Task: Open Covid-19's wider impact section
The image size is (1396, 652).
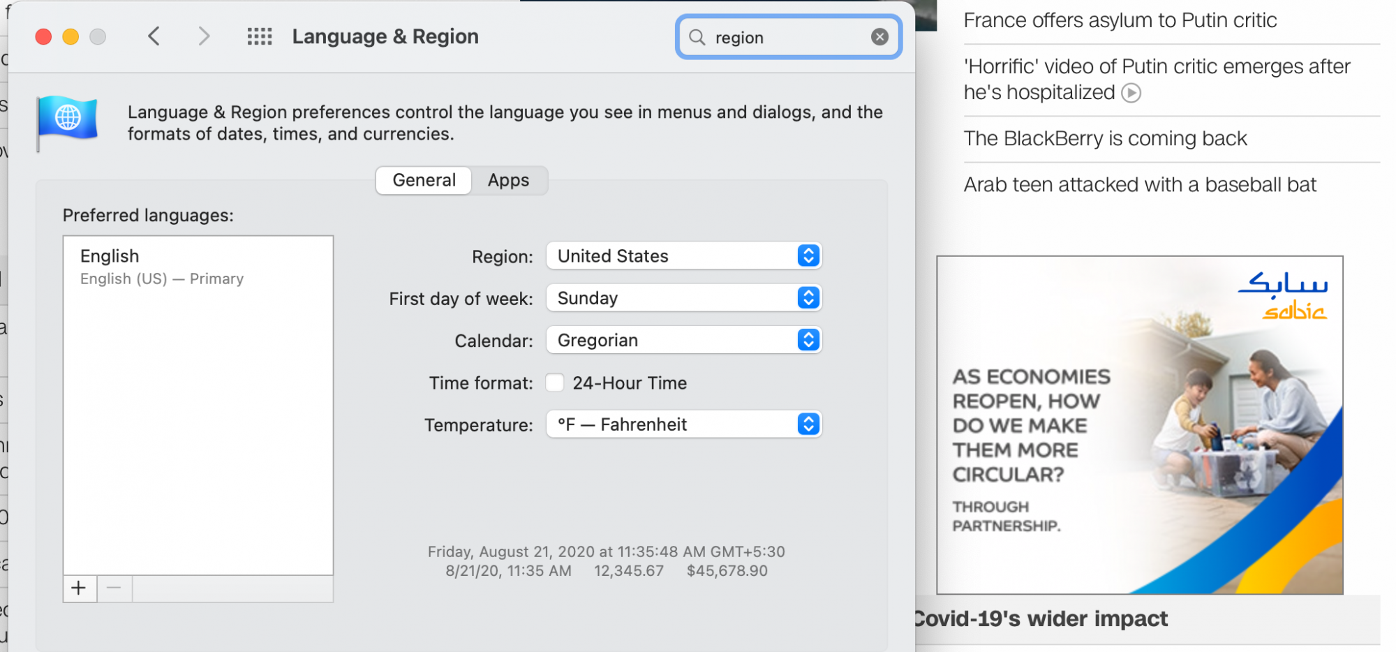Action: [x=1040, y=618]
